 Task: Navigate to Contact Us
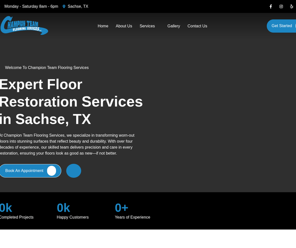point(197,26)
